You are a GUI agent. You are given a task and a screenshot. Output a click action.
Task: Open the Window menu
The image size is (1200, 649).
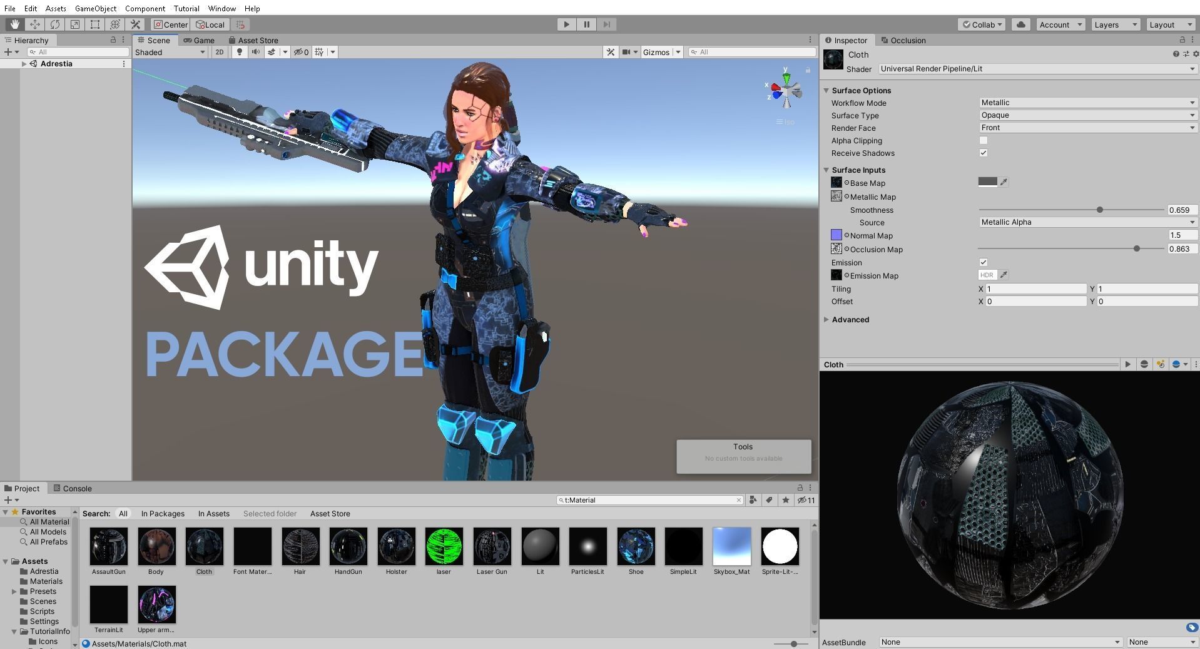(222, 8)
